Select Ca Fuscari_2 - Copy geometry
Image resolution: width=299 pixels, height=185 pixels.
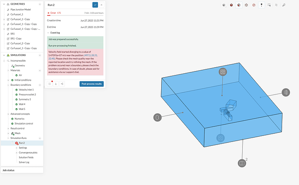[20, 44]
